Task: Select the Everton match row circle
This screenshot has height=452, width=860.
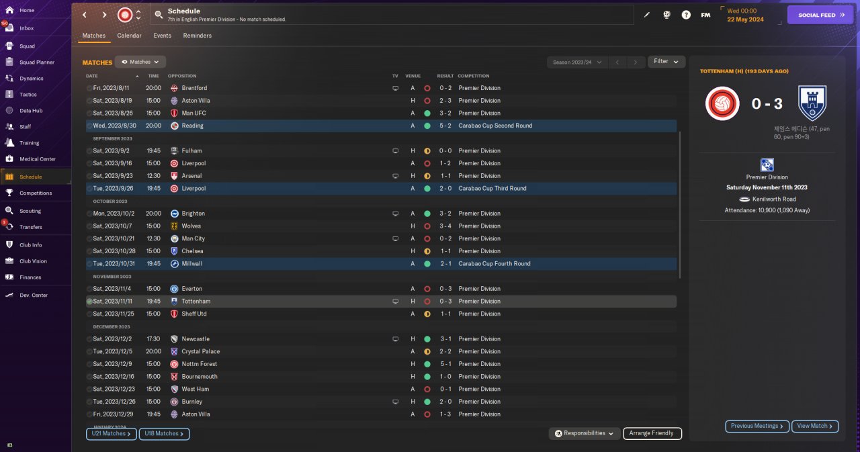Action: point(89,289)
